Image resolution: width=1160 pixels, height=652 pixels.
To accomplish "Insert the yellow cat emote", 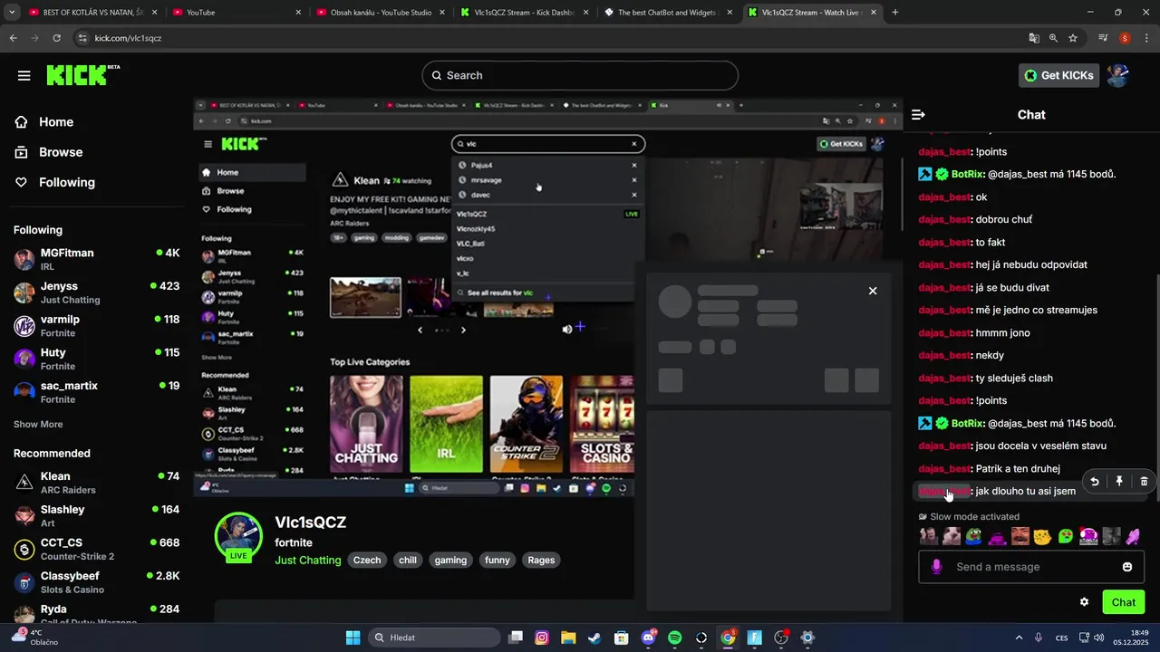I will tap(1043, 536).
